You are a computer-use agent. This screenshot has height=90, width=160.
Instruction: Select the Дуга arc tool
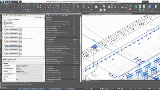coord(19,7)
